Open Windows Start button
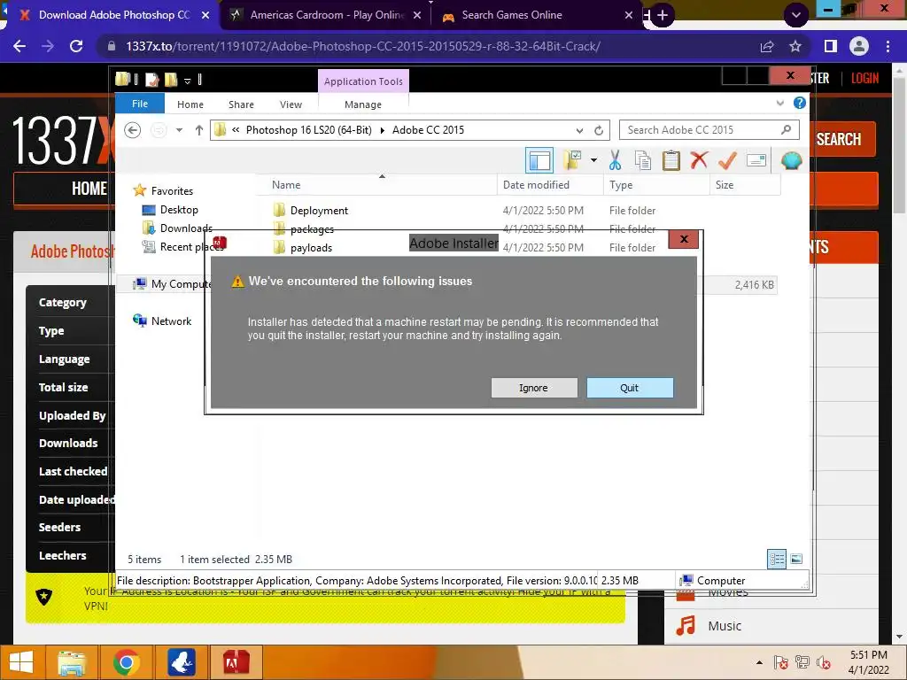Image resolution: width=907 pixels, height=680 pixels. coord(21,662)
